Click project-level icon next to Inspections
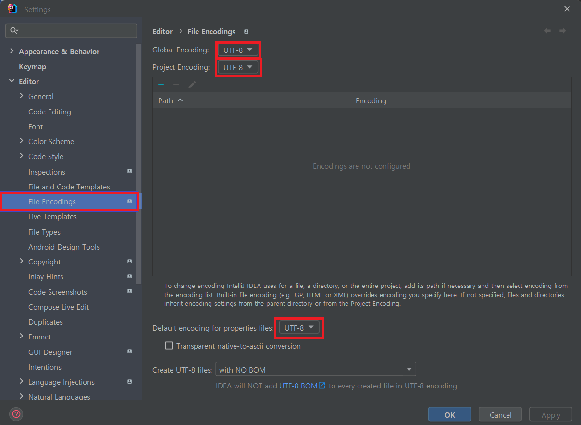This screenshot has width=581, height=425. [129, 171]
